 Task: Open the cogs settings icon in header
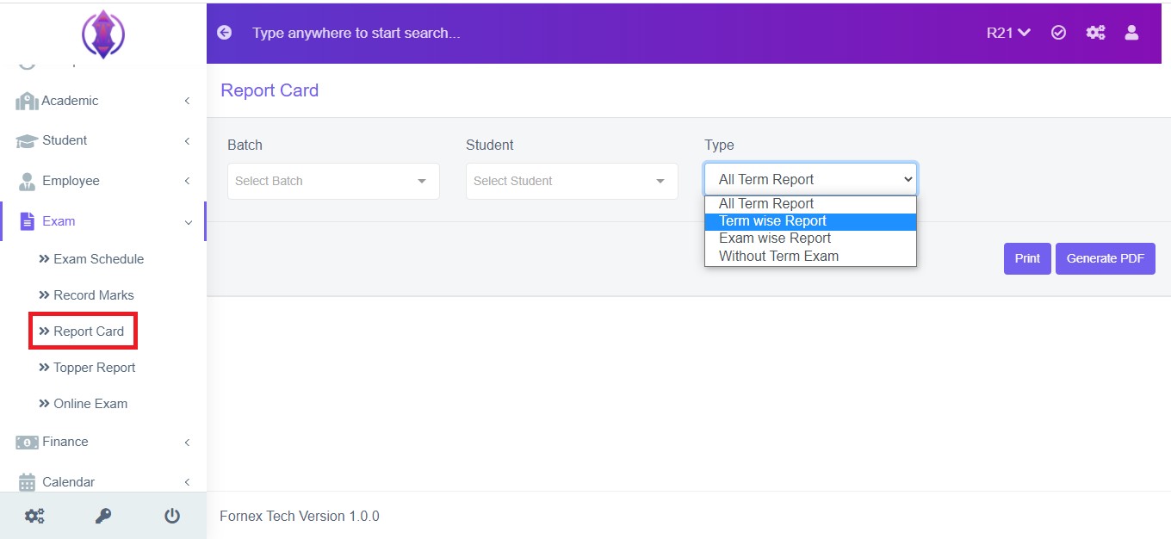[x=1095, y=33]
